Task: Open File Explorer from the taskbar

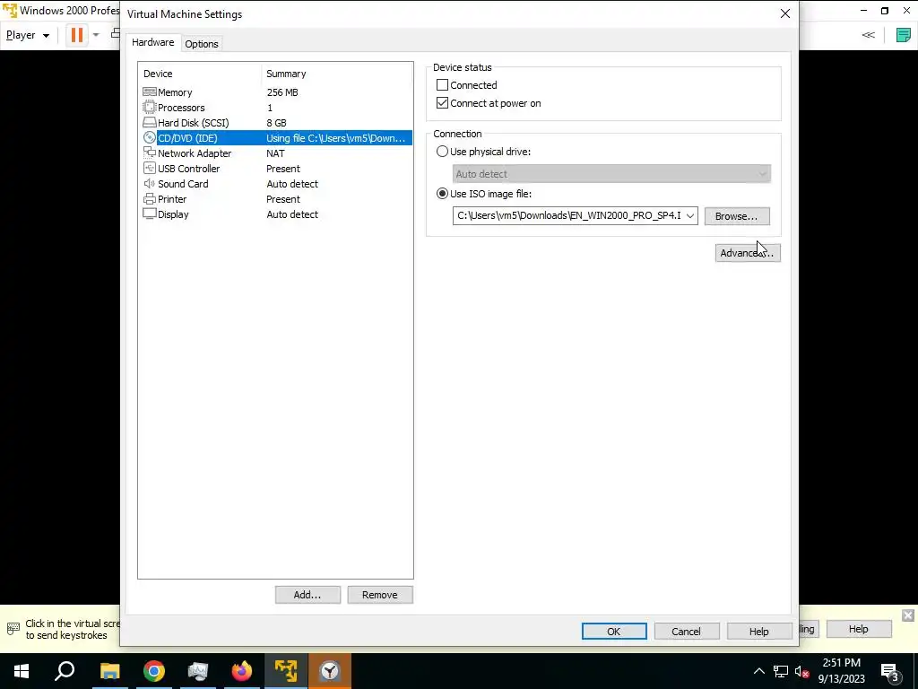Action: point(109,671)
